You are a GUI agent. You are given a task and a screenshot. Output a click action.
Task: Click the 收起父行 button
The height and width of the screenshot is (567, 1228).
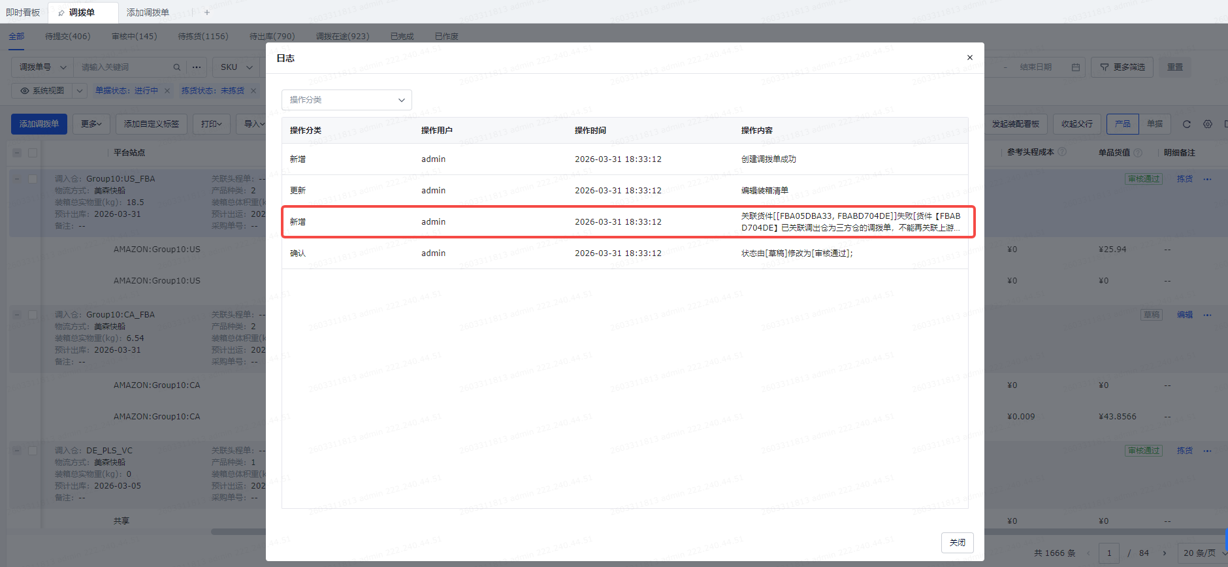tap(1077, 124)
